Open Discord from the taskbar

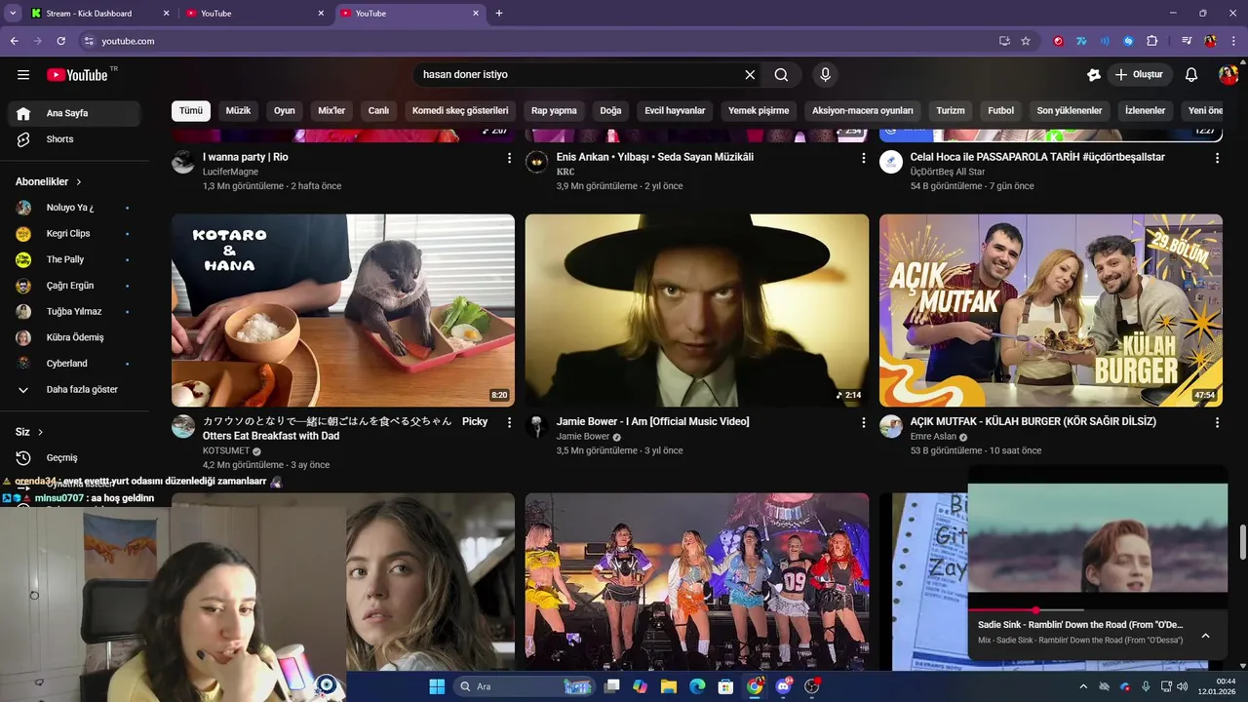(x=783, y=686)
